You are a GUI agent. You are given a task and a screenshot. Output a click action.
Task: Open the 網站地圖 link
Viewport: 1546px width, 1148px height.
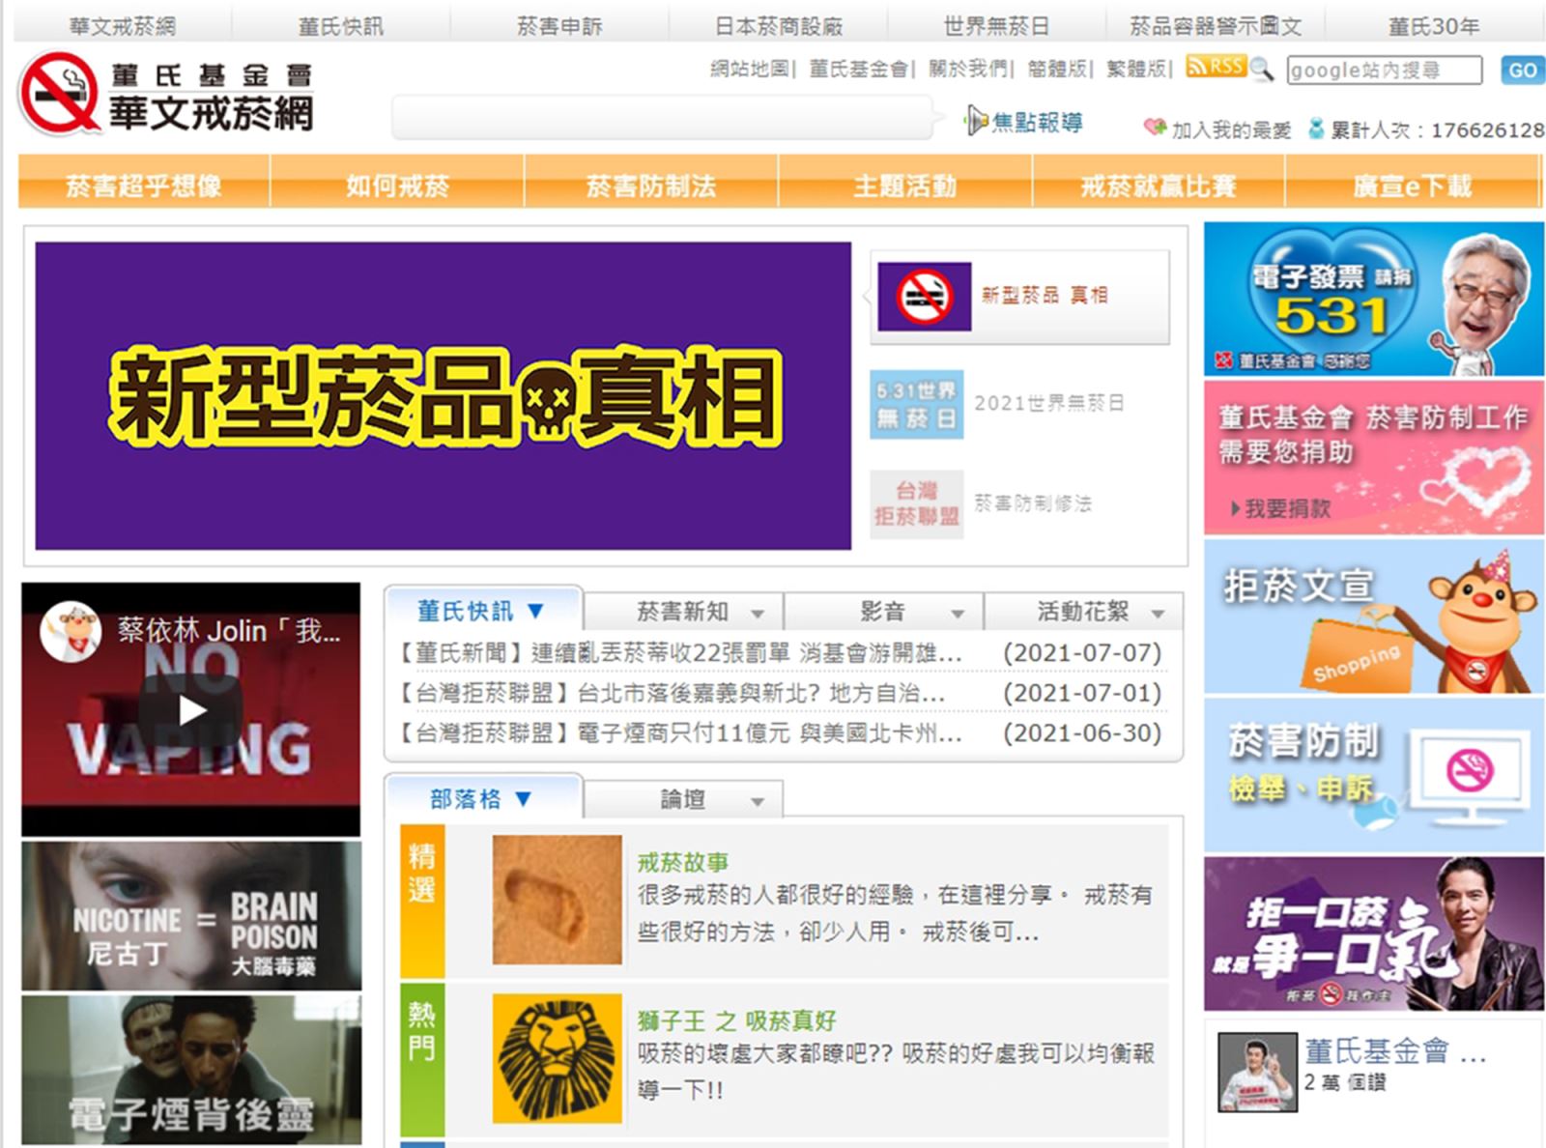(749, 69)
